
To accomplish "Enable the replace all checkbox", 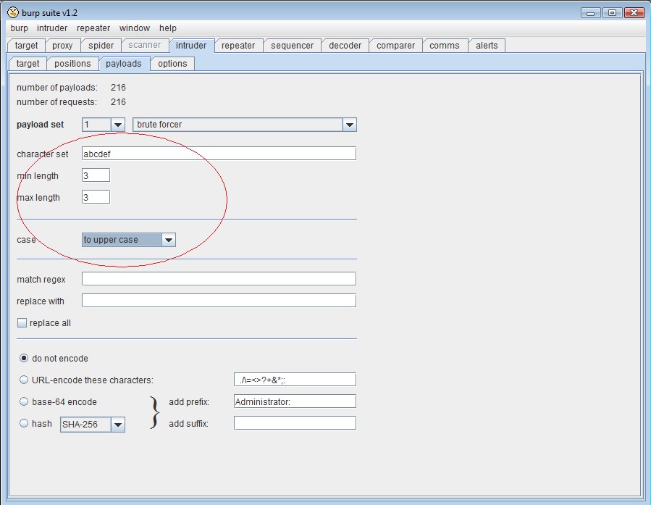I will 22,323.
